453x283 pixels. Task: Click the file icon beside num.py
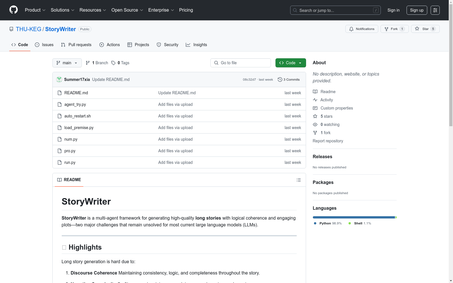tap(59, 139)
